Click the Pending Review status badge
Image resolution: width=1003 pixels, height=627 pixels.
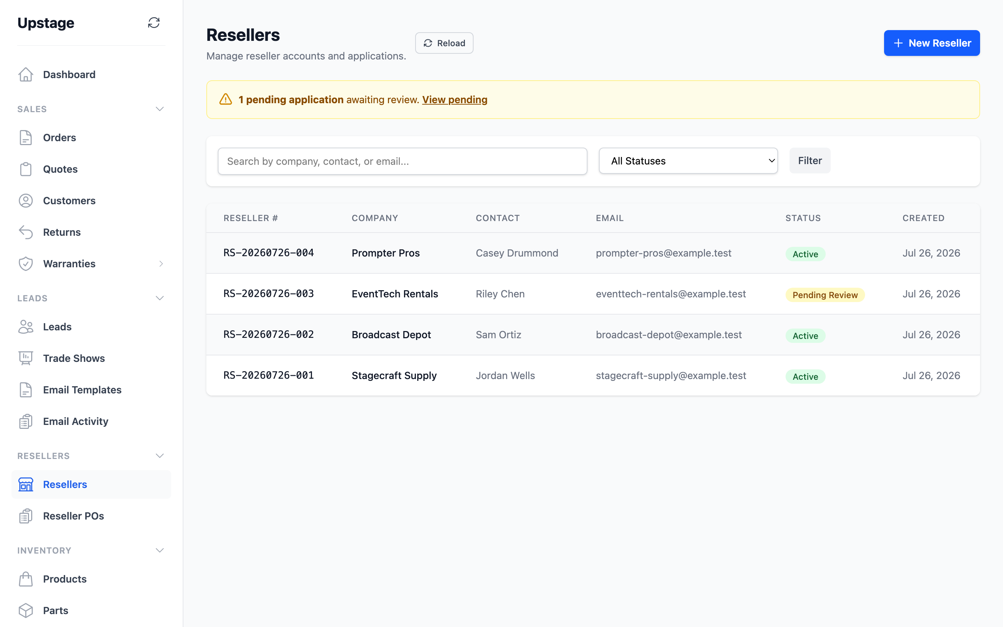(825, 295)
